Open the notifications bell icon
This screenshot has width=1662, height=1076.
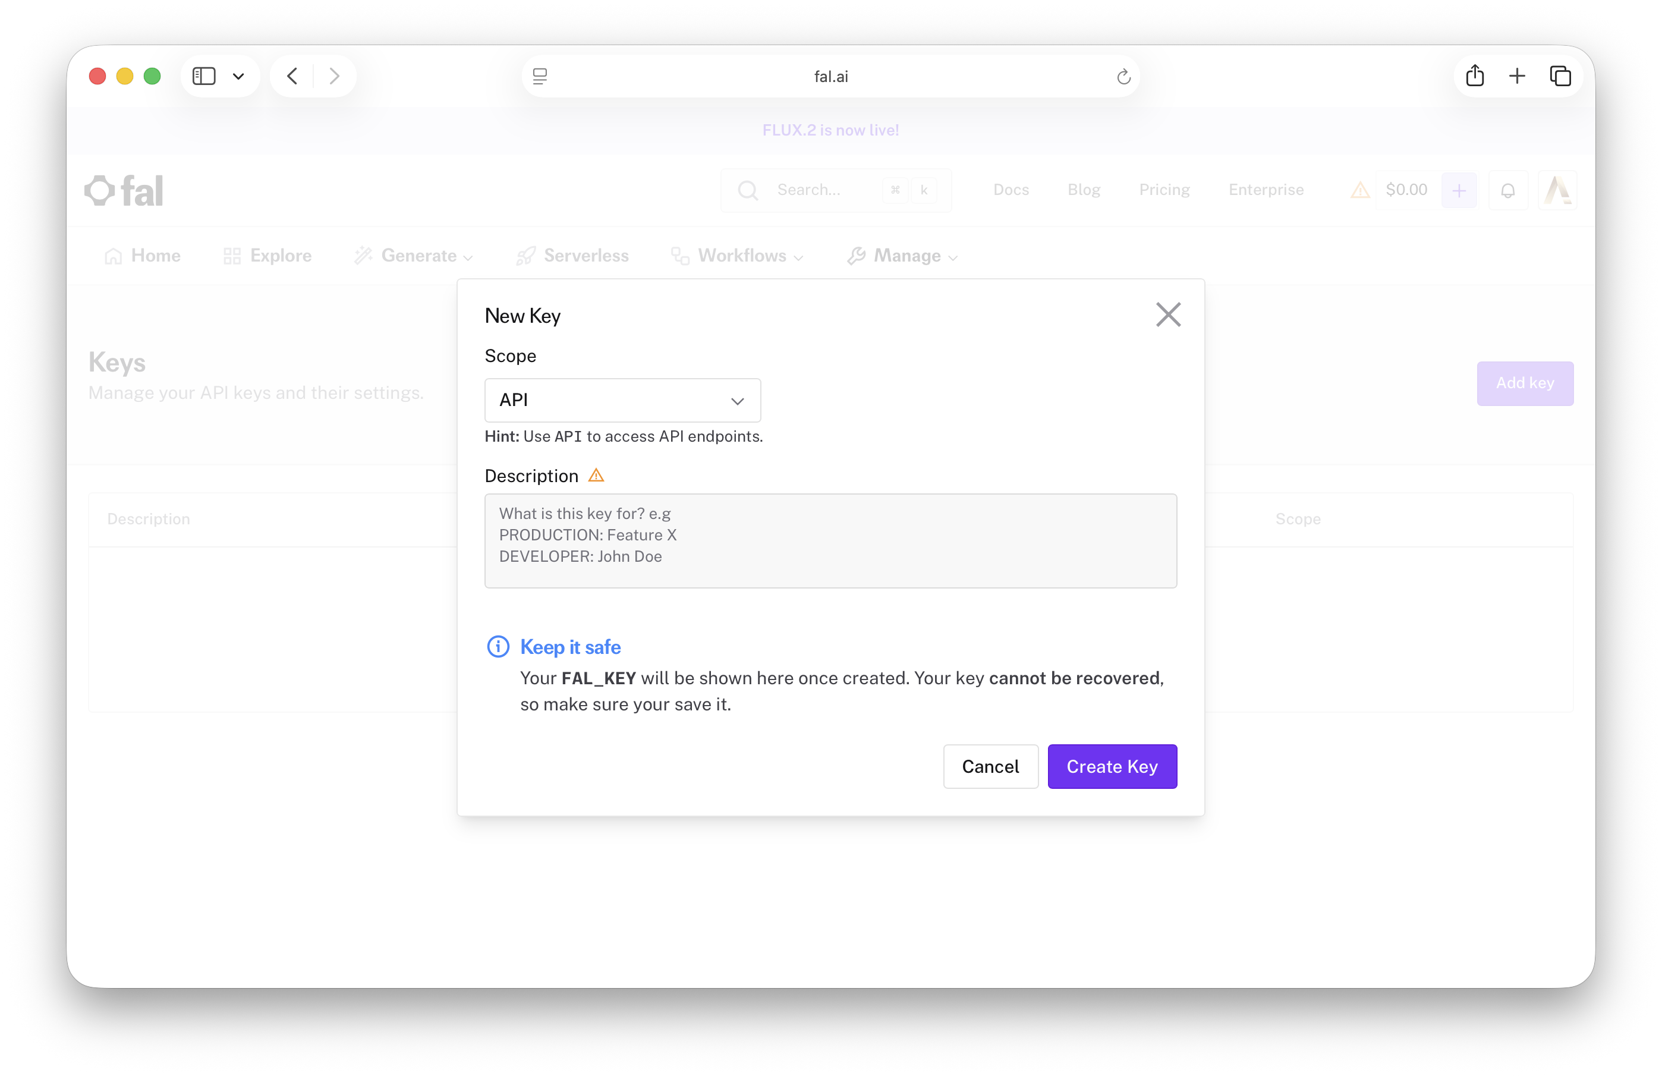pyautogui.click(x=1507, y=190)
